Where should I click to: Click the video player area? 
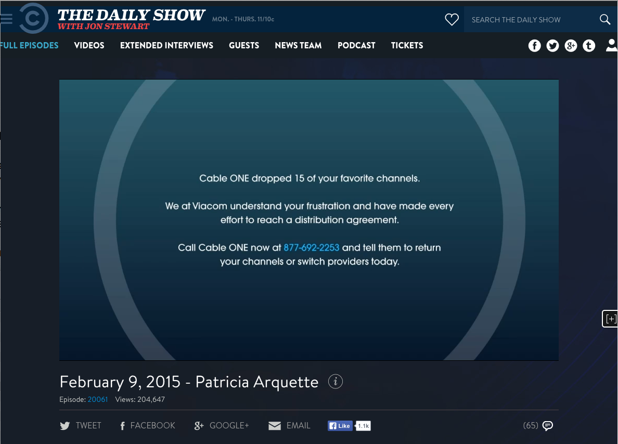click(309, 220)
